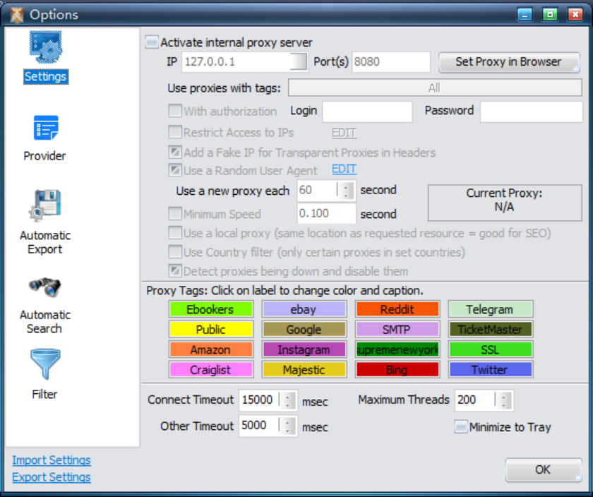The height and width of the screenshot is (497, 593).
Task: Click the lavender ebay proxy tag
Action: [x=304, y=309]
